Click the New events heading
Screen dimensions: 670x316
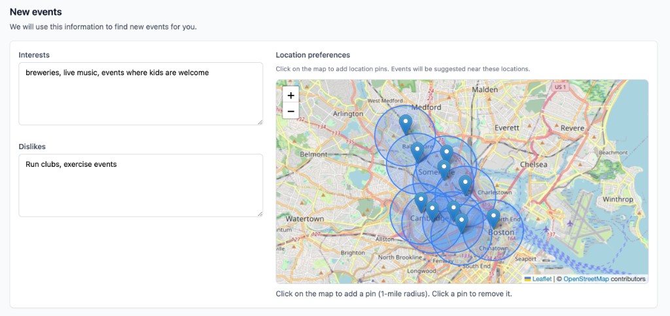click(36, 12)
